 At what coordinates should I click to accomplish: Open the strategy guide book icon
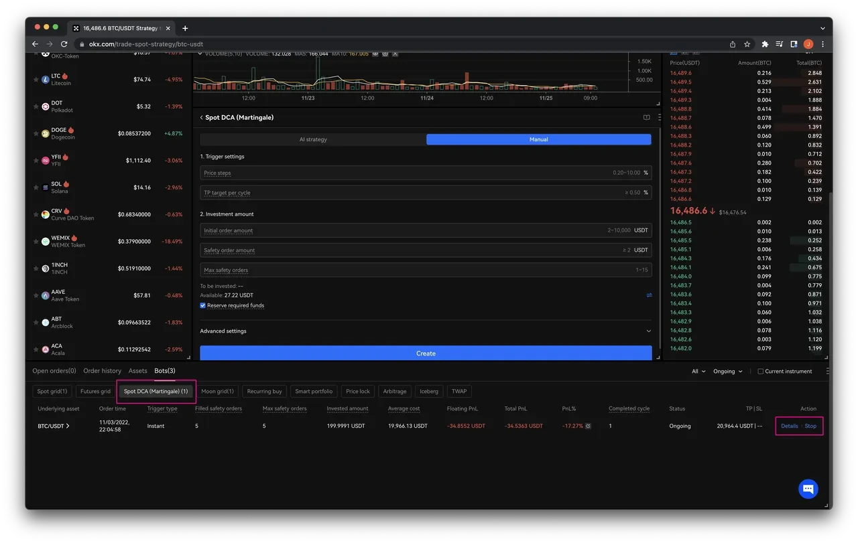pos(646,117)
